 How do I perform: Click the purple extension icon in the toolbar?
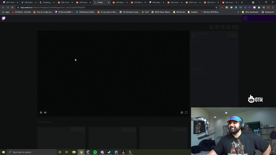coord(250,8)
